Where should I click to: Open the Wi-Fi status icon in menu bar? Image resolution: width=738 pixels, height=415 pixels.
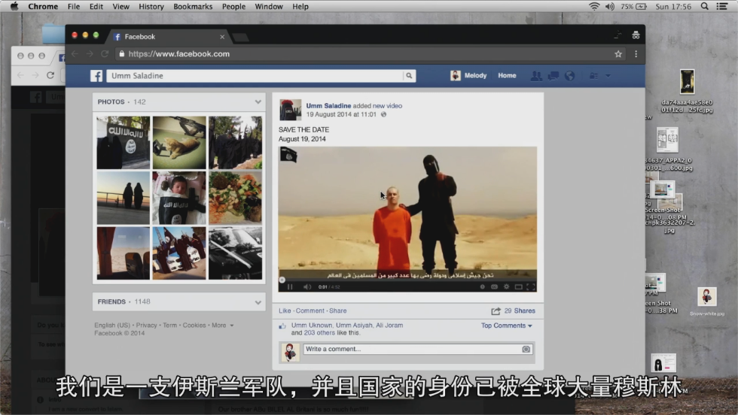pos(594,6)
